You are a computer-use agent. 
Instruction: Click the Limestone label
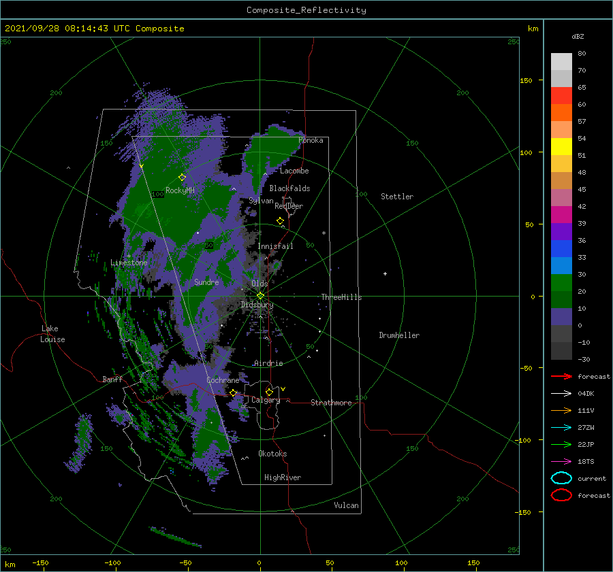click(x=129, y=263)
